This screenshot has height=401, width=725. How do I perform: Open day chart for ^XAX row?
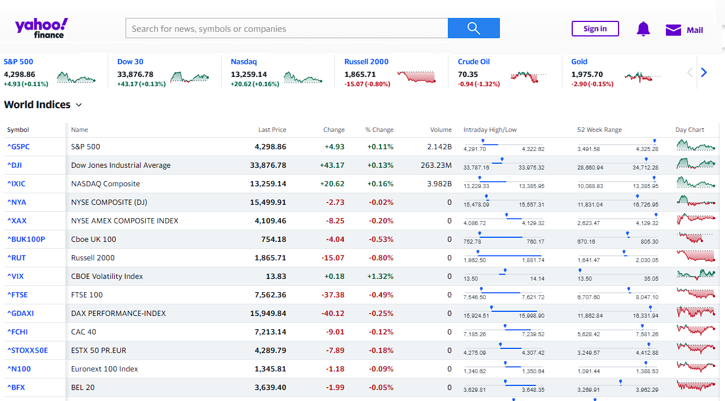(x=695, y=220)
